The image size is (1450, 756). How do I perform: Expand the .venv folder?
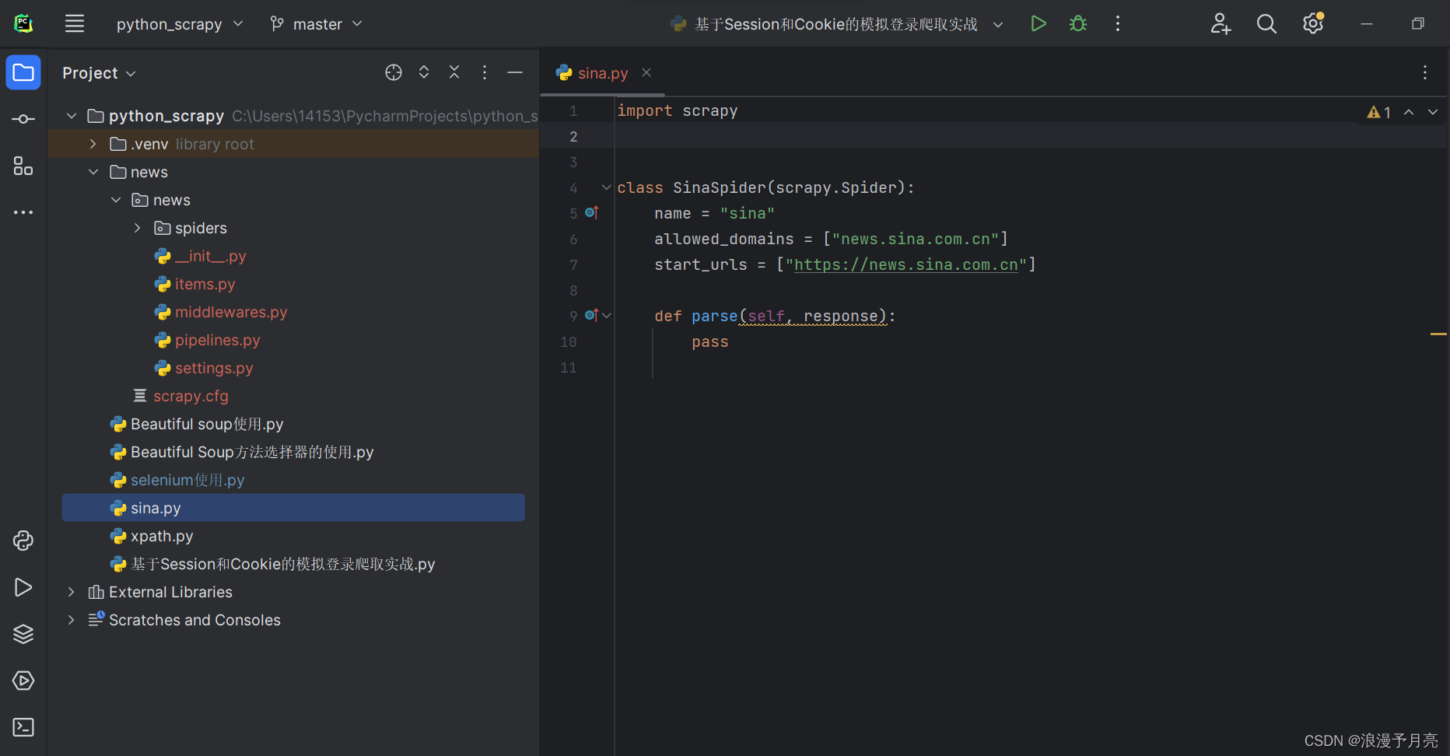93,144
